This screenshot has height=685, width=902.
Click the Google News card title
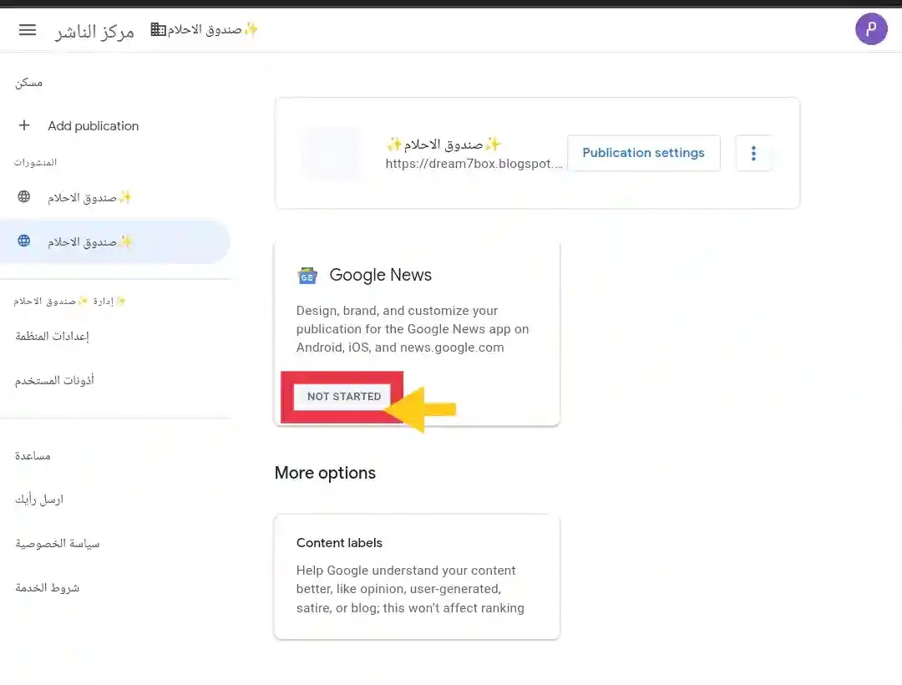(380, 275)
